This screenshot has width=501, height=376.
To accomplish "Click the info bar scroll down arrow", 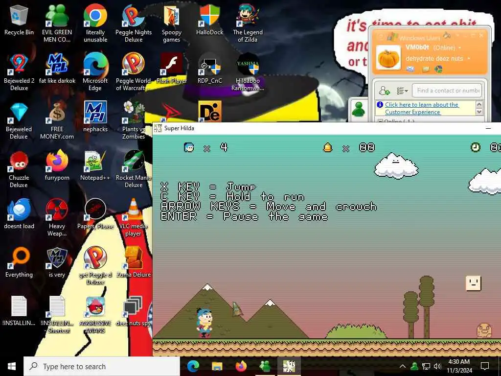I will click(x=478, y=112).
